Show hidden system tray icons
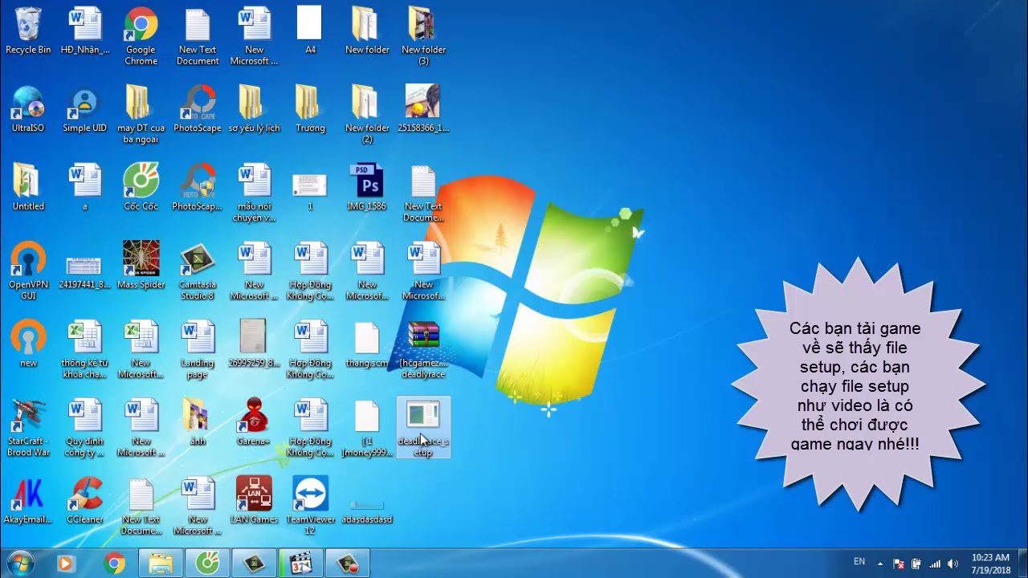 880,564
